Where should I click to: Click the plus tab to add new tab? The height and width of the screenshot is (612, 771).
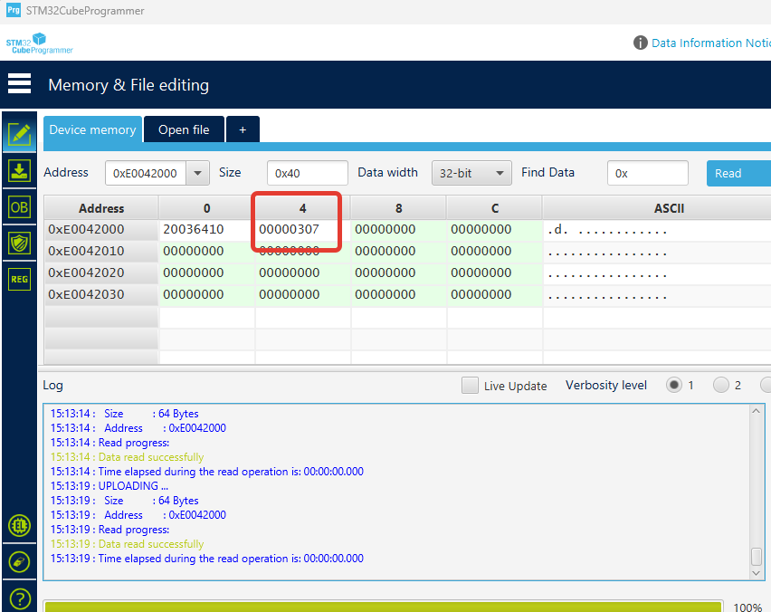(x=243, y=129)
